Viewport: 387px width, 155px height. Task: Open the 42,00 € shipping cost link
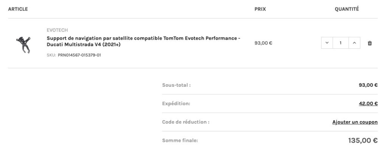click(x=368, y=103)
